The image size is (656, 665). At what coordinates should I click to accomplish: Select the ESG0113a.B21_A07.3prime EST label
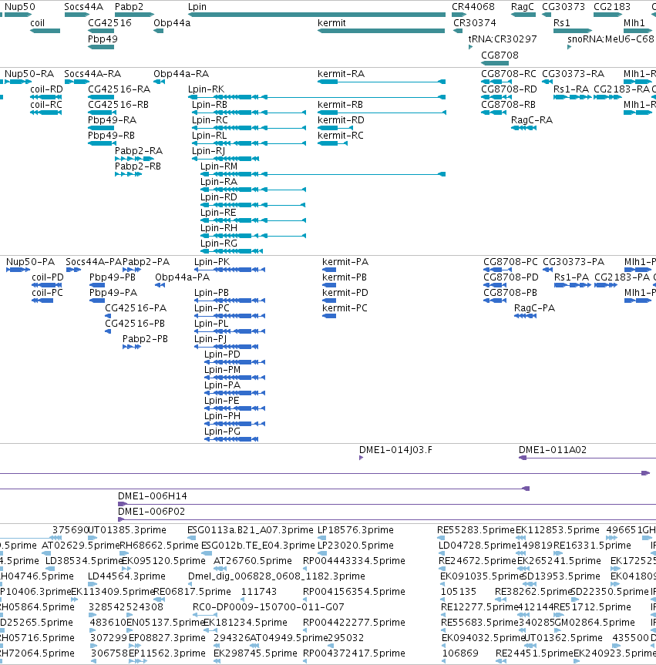tap(251, 530)
